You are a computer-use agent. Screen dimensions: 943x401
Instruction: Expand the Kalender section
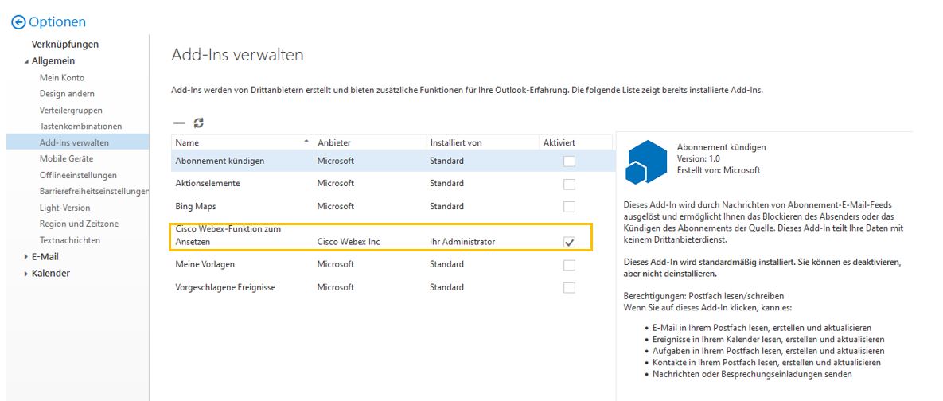[x=26, y=274]
